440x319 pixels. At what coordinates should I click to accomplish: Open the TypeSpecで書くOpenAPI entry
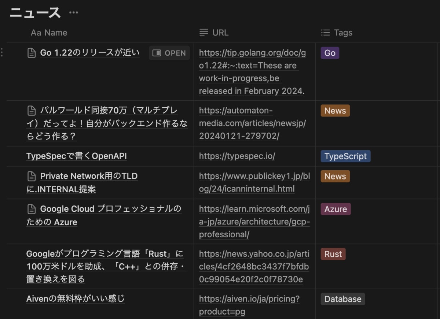[77, 156]
